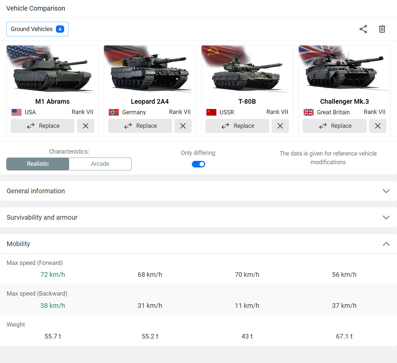Click the Rank VII label under M1 Abrams

82,112
